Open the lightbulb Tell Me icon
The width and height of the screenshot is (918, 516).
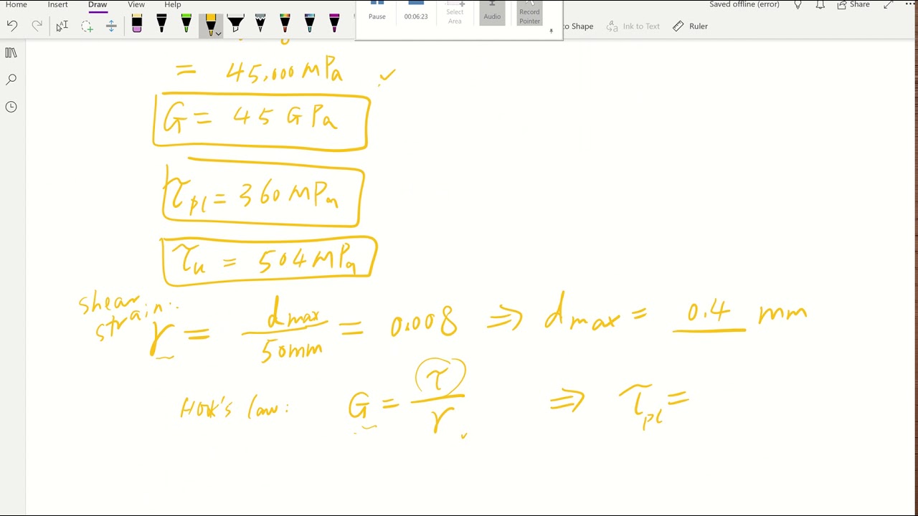click(x=798, y=4)
